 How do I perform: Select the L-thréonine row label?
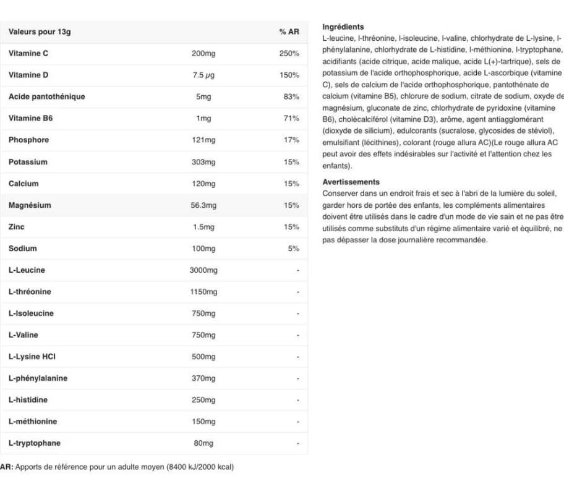pyautogui.click(x=30, y=292)
